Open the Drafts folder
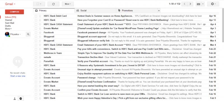The height and width of the screenshot is (101, 224). pyautogui.click(x=8, y=26)
